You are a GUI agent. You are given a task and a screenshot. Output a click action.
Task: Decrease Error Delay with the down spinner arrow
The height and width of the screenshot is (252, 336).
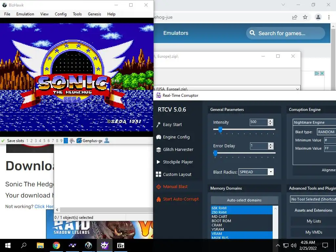tap(270, 148)
